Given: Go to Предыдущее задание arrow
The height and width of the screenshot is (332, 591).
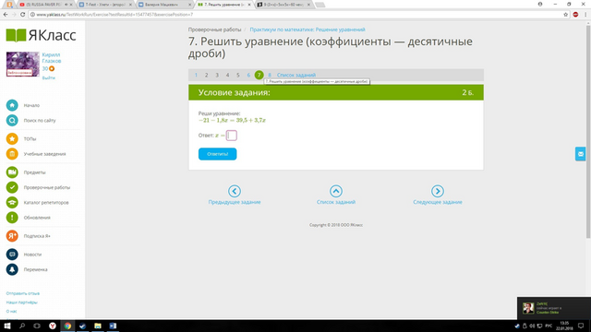Looking at the screenshot, I should click(x=235, y=191).
